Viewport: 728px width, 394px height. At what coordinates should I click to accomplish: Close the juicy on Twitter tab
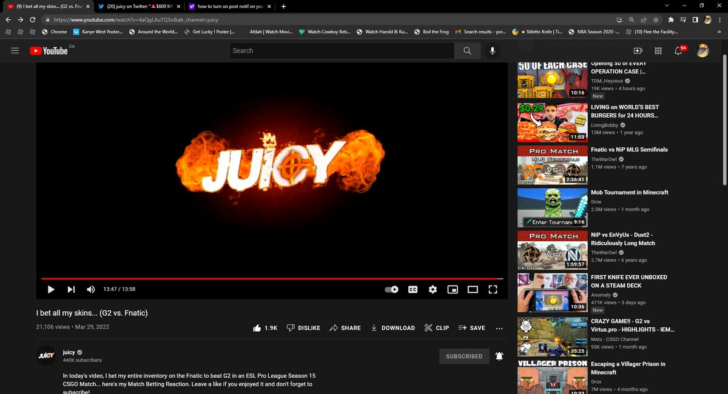pyautogui.click(x=178, y=6)
